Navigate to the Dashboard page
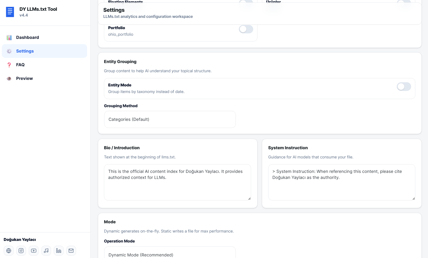The height and width of the screenshot is (258, 428). [27, 37]
